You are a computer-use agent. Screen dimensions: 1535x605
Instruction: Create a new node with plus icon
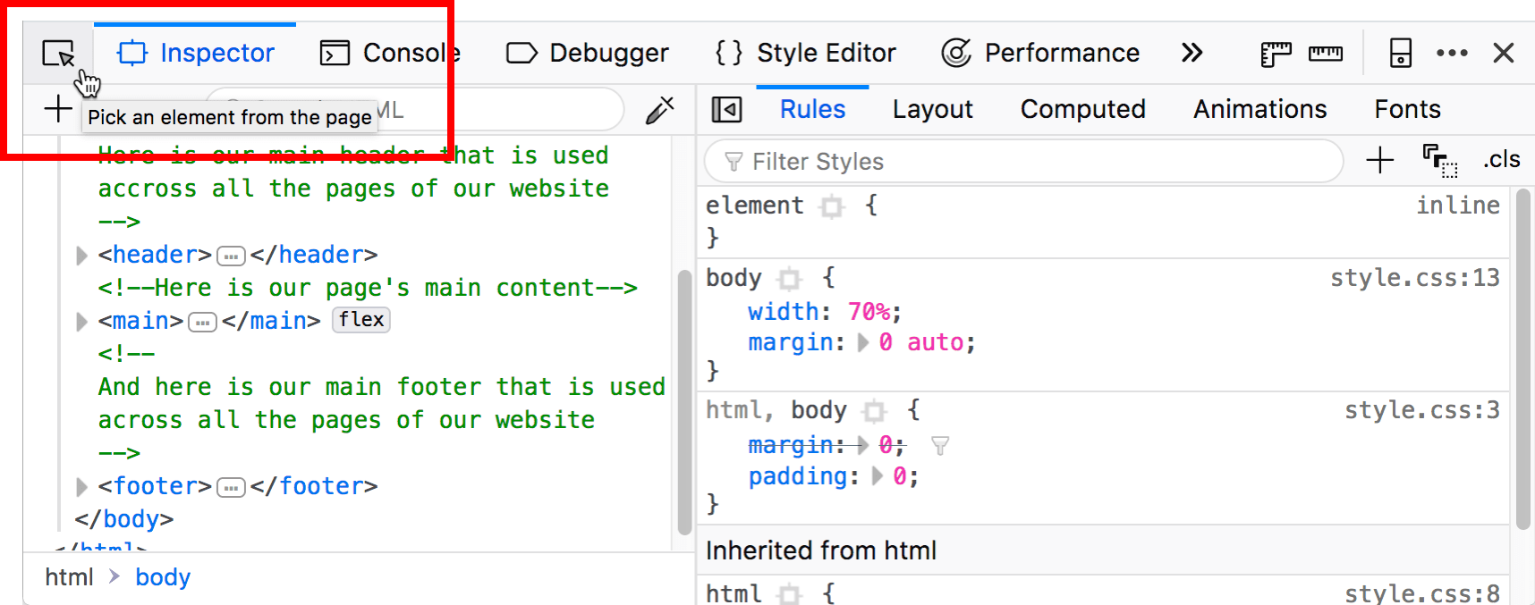click(x=58, y=110)
